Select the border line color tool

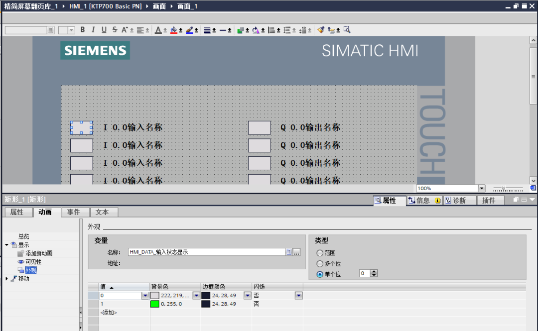coord(189,30)
